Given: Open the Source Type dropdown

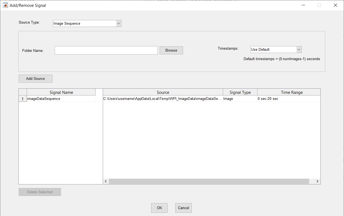Looking at the screenshot, I should point(87,24).
